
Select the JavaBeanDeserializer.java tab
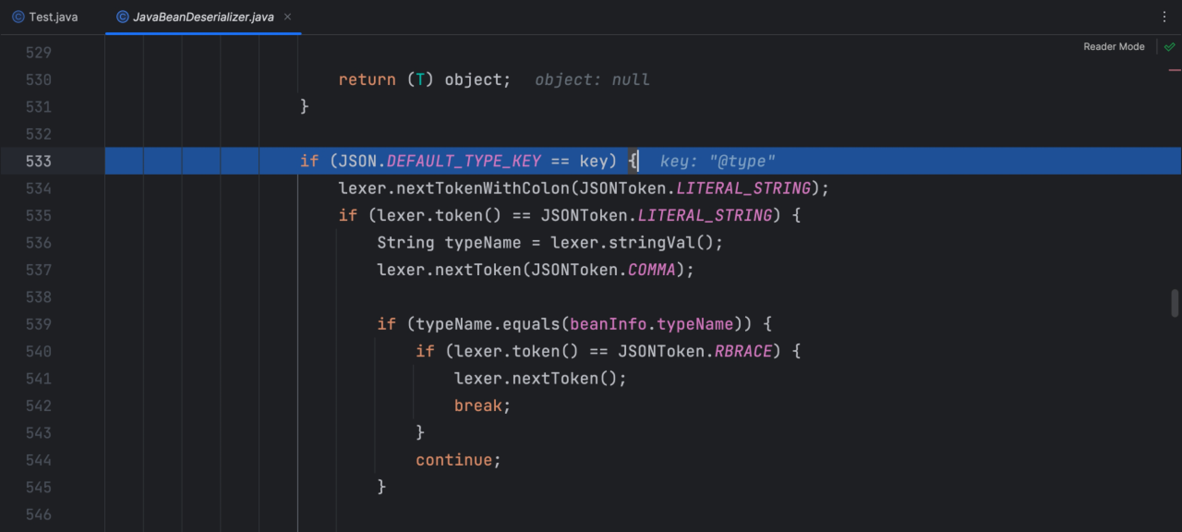pos(203,17)
